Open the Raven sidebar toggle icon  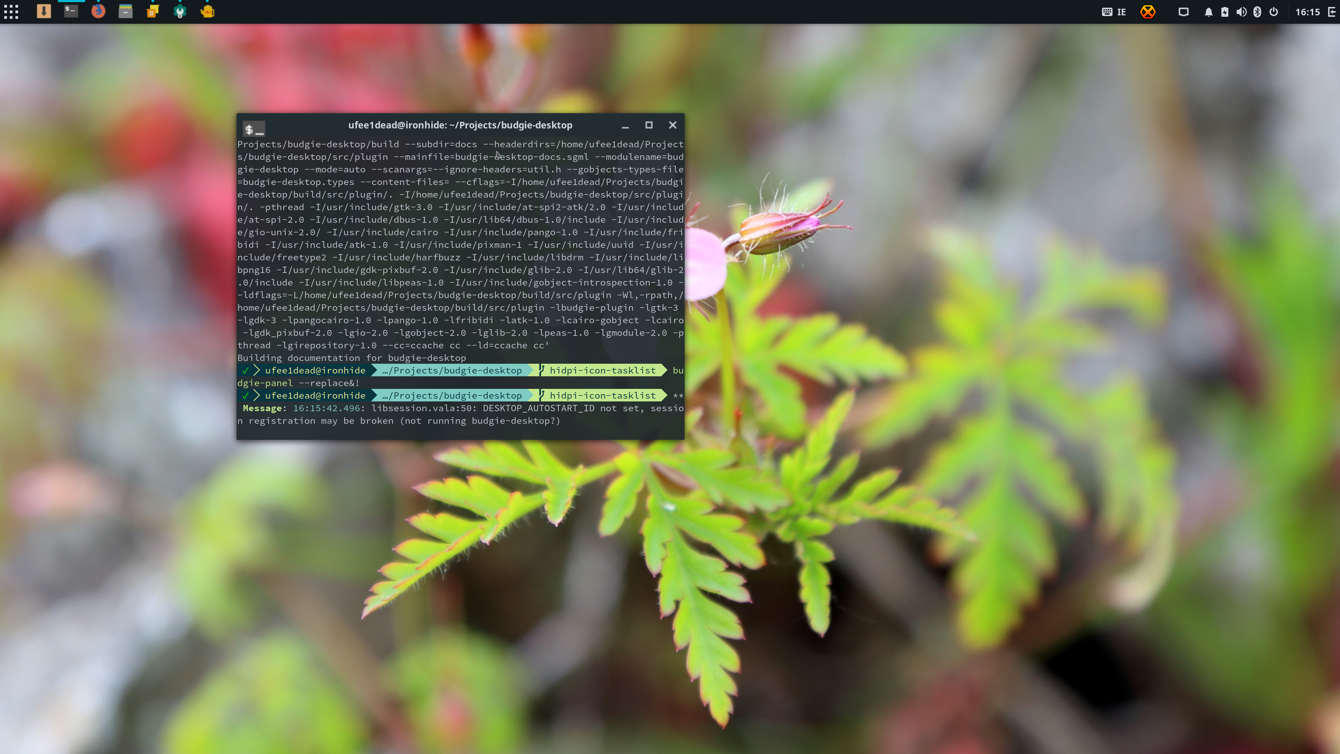coord(1332,12)
